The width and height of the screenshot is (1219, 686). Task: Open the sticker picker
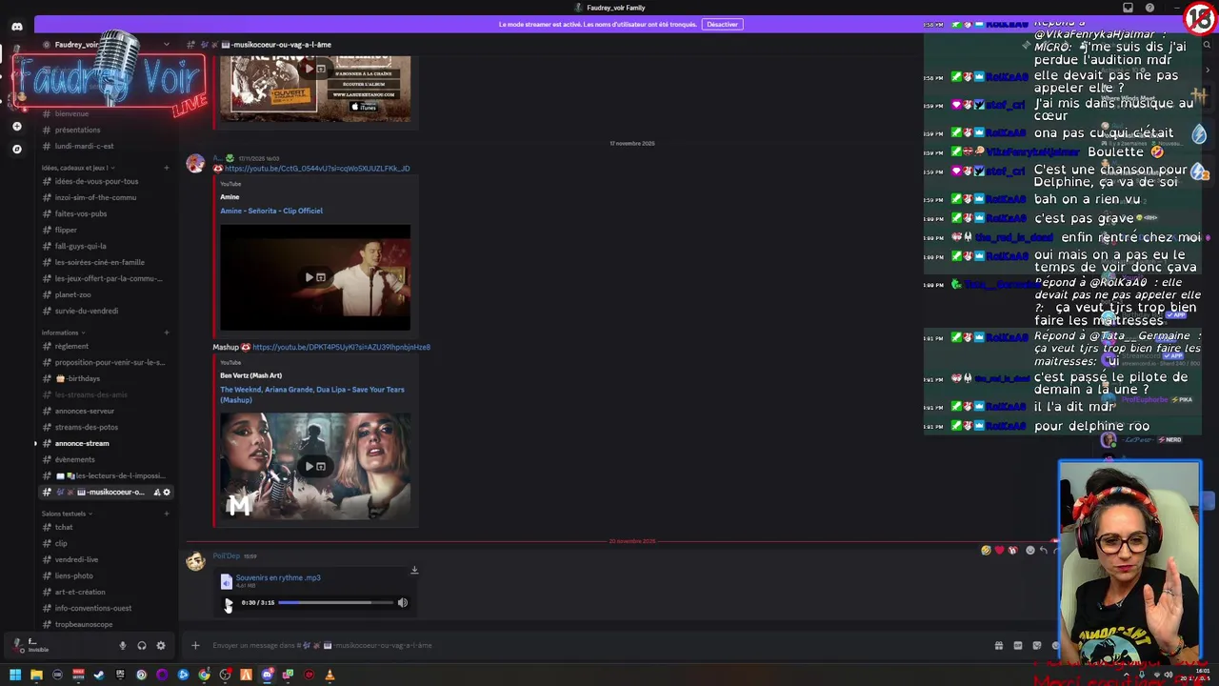click(x=1037, y=646)
